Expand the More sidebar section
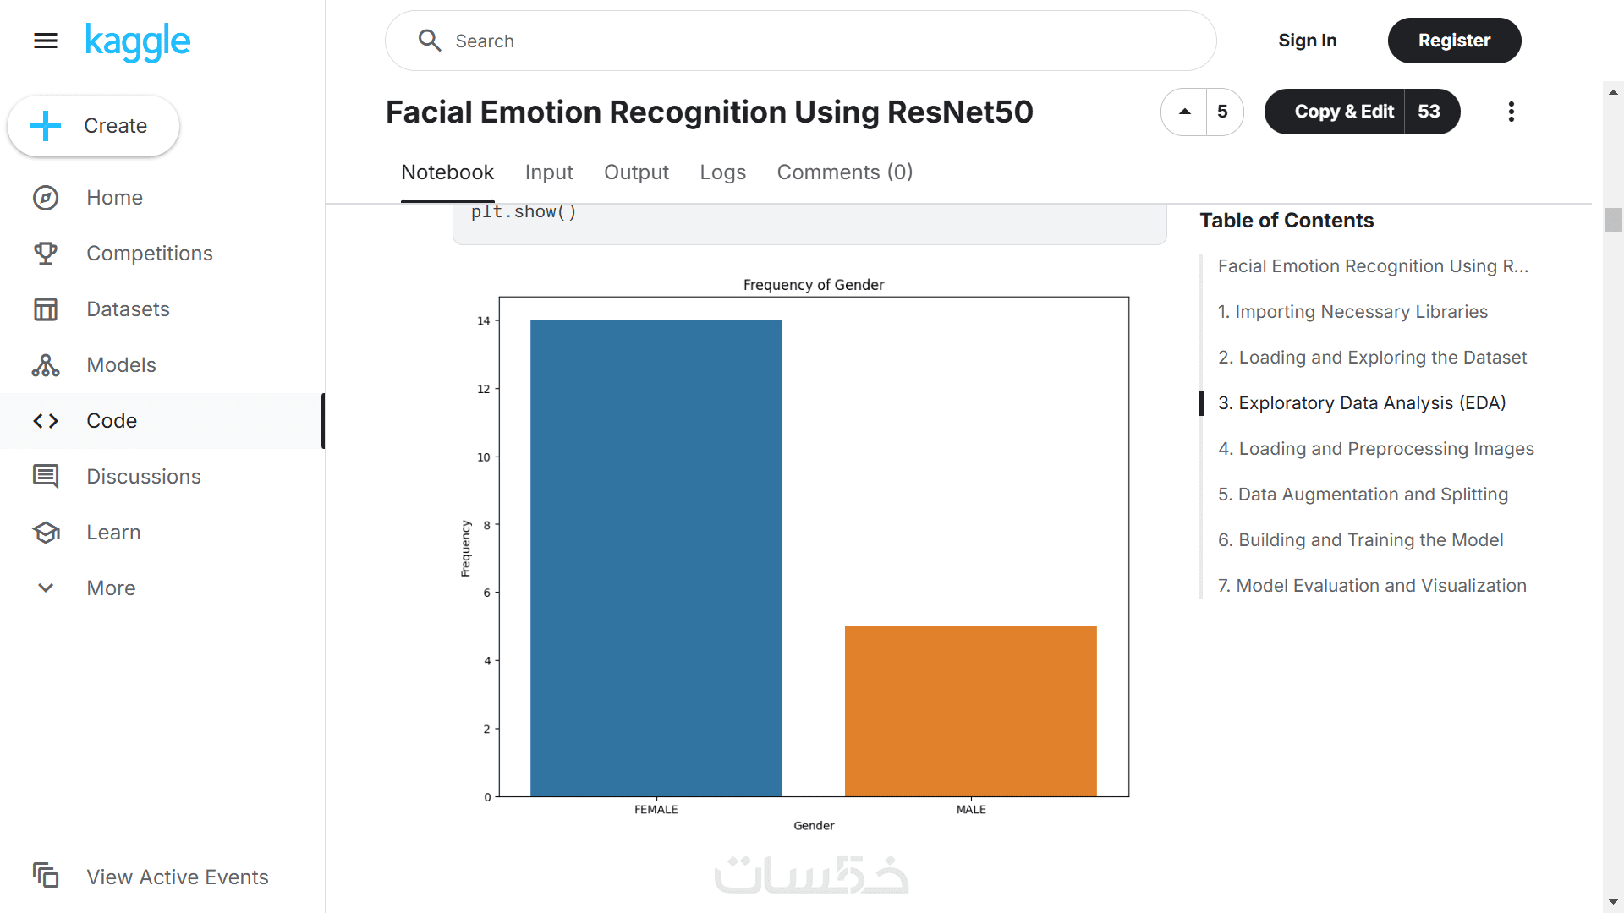 pyautogui.click(x=46, y=588)
